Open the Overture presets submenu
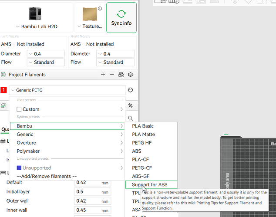 pos(67,143)
